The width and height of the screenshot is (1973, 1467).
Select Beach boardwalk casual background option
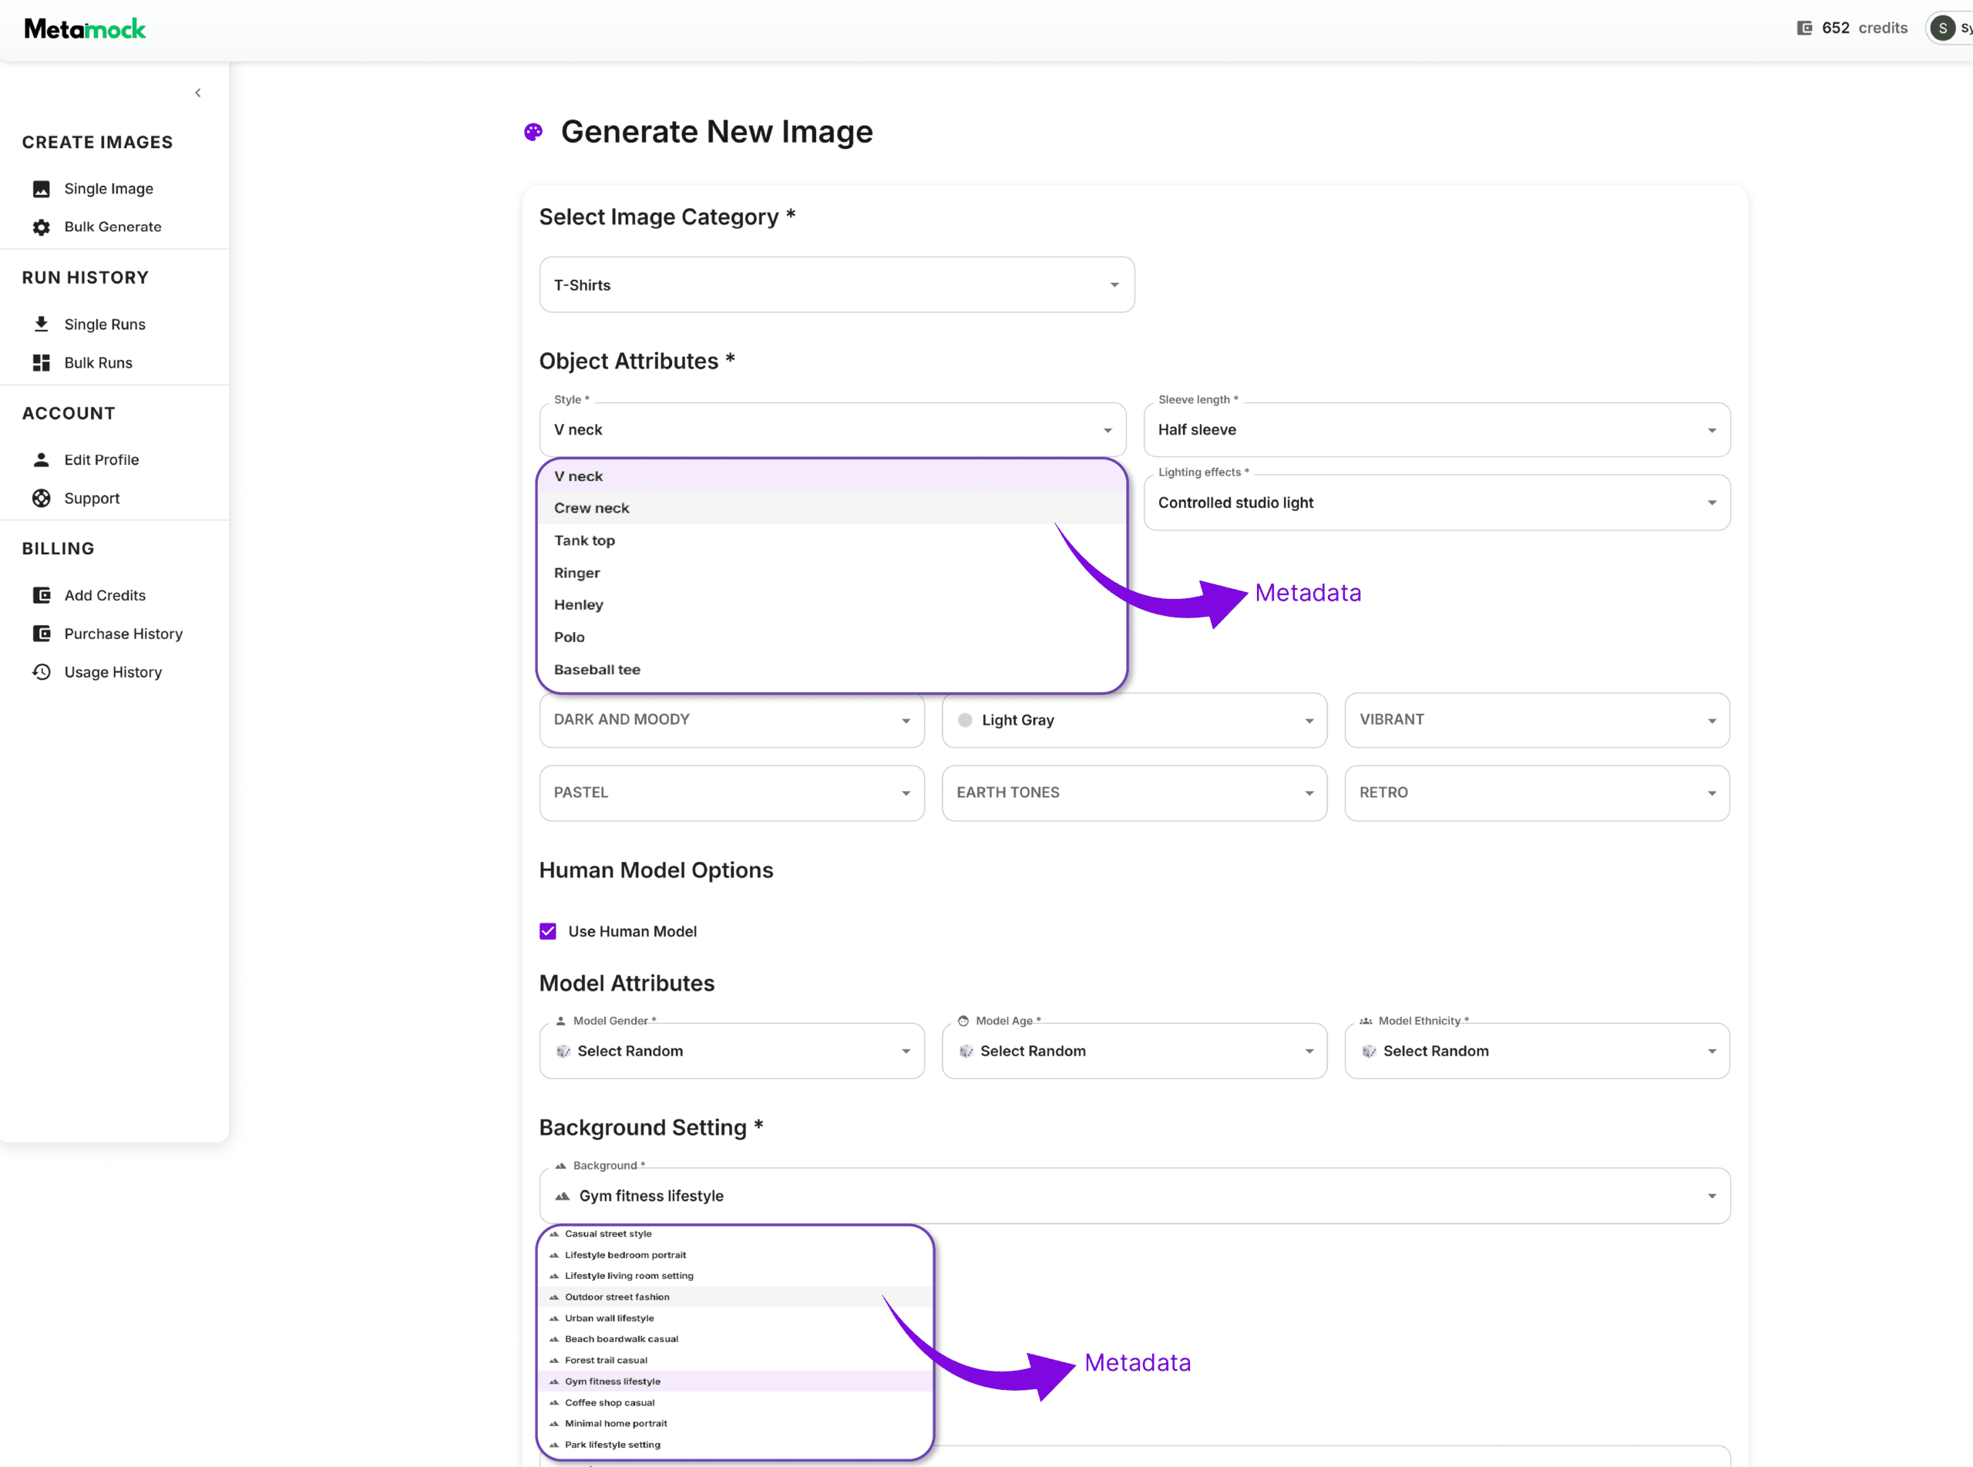621,1339
